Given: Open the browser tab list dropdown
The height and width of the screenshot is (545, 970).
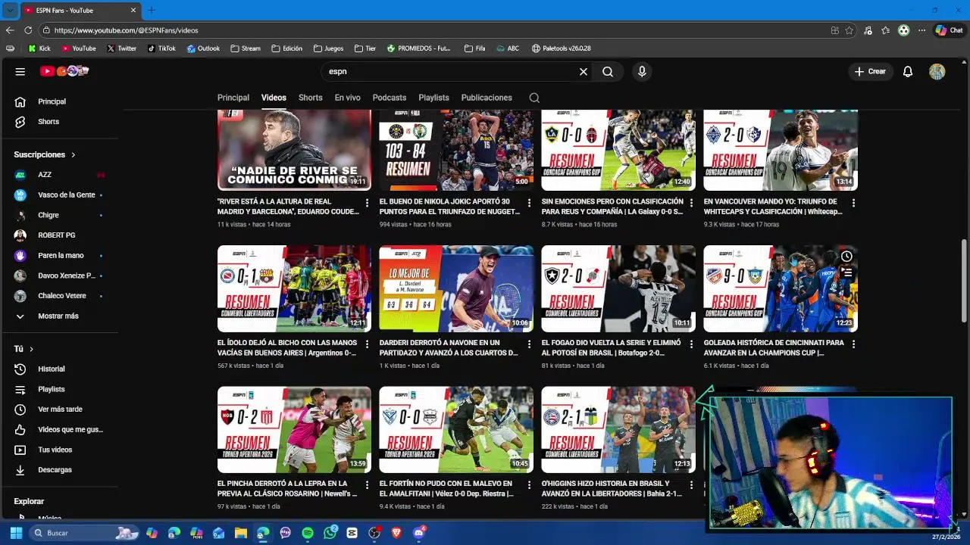Looking at the screenshot, I should pyautogui.click(x=10, y=10).
